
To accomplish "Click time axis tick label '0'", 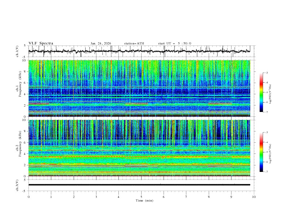I will coord(29,197).
